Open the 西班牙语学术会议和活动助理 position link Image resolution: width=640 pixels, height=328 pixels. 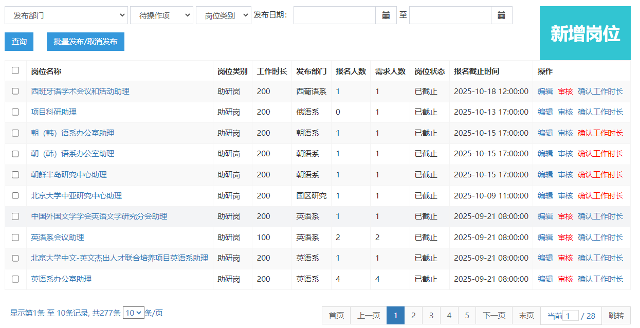(80, 92)
